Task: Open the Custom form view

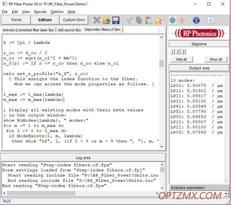Action: 74,20
